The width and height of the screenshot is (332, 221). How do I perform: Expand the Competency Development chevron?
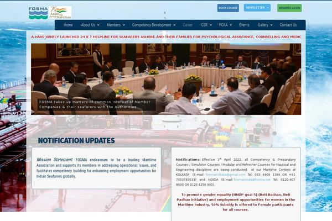pyautogui.click(x=174, y=25)
